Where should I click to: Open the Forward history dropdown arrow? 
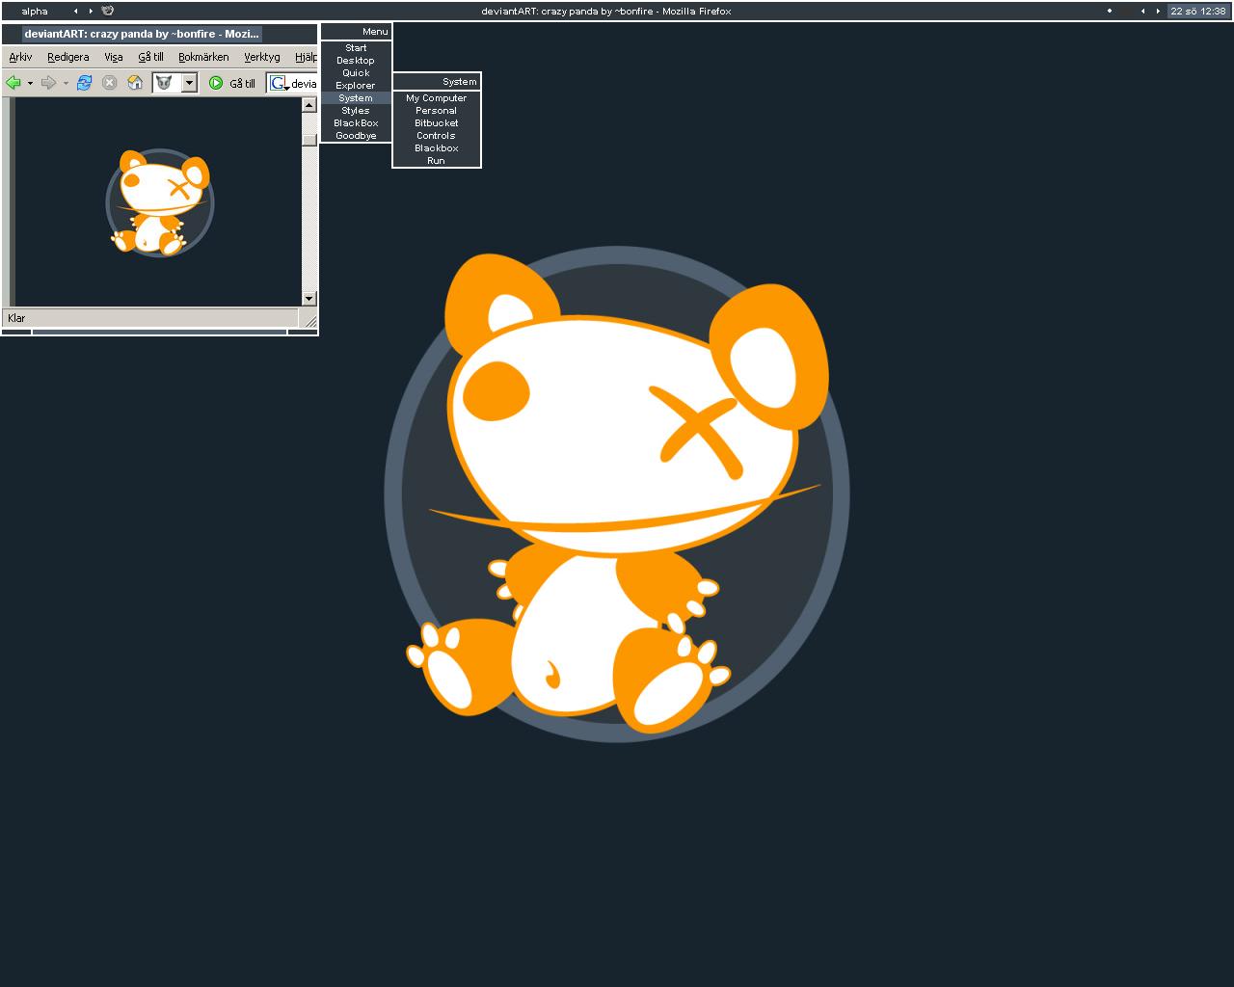[x=66, y=83]
